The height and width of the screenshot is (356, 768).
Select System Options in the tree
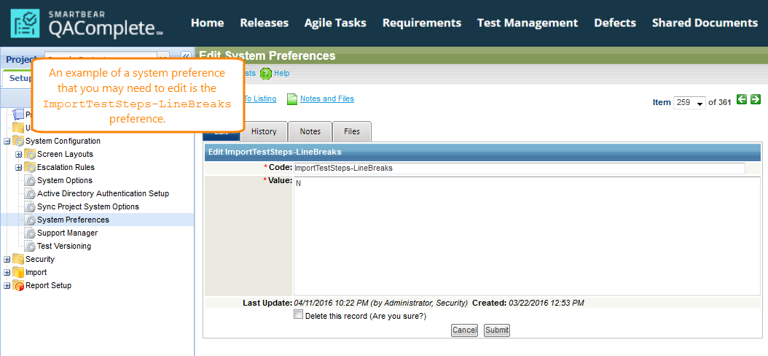pyautogui.click(x=65, y=181)
